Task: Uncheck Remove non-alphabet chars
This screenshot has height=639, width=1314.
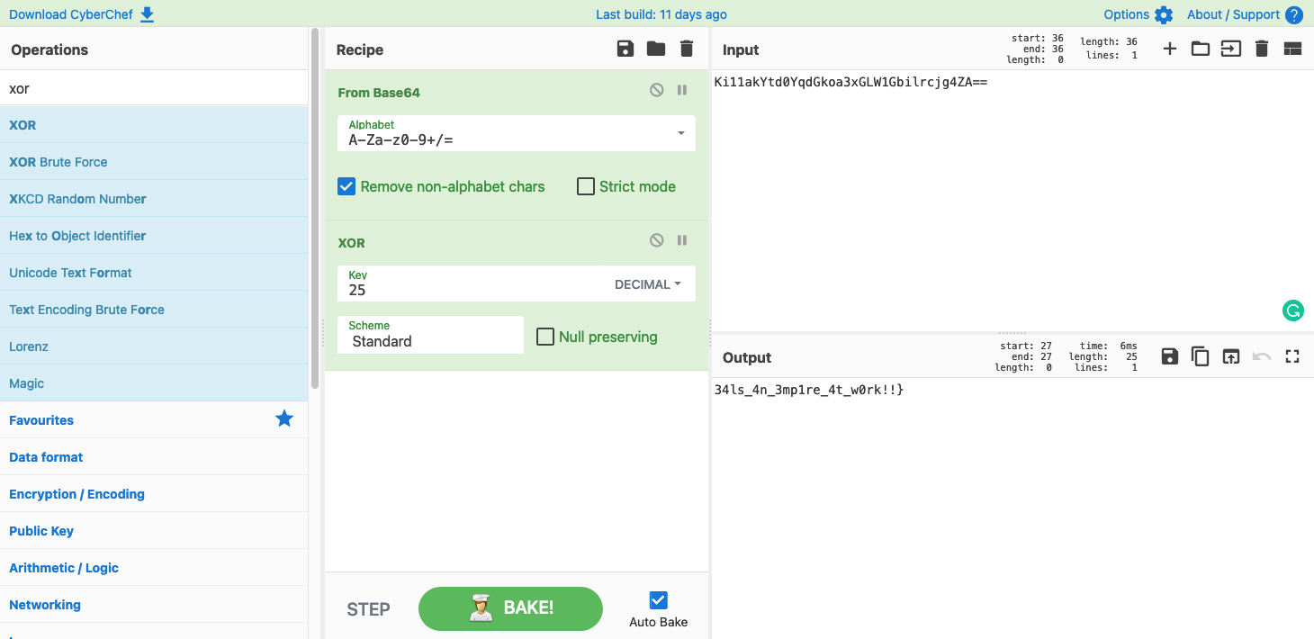Action: click(346, 186)
